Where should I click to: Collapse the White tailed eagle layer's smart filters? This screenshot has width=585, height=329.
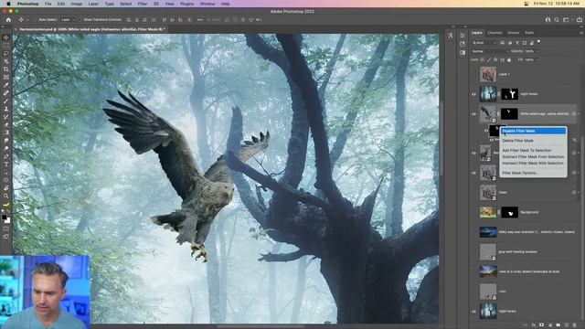tap(579, 113)
